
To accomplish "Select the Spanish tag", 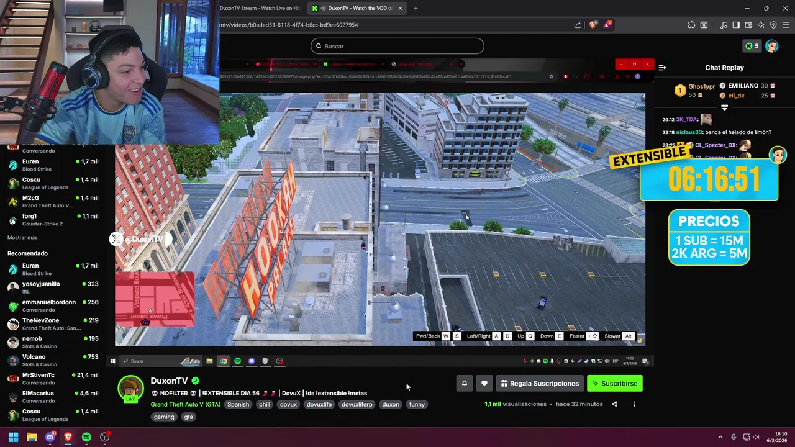I will coord(238,404).
